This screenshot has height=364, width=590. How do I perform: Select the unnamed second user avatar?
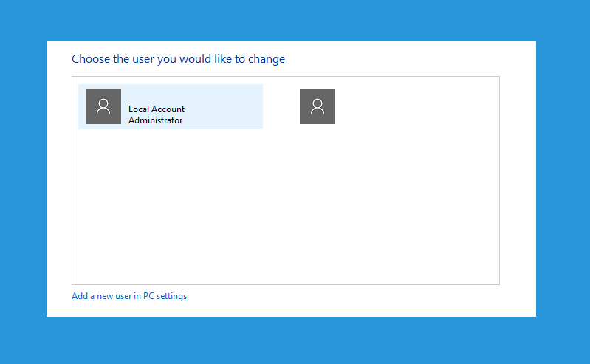coord(318,106)
